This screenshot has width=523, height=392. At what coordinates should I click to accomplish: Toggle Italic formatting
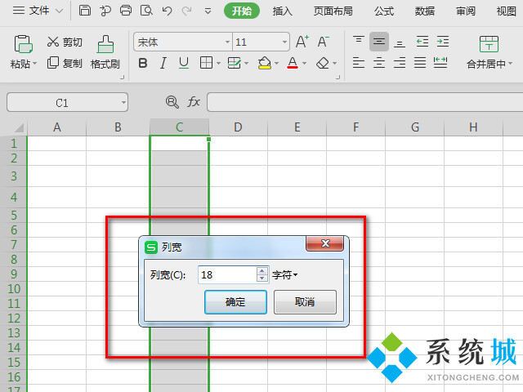pos(163,63)
